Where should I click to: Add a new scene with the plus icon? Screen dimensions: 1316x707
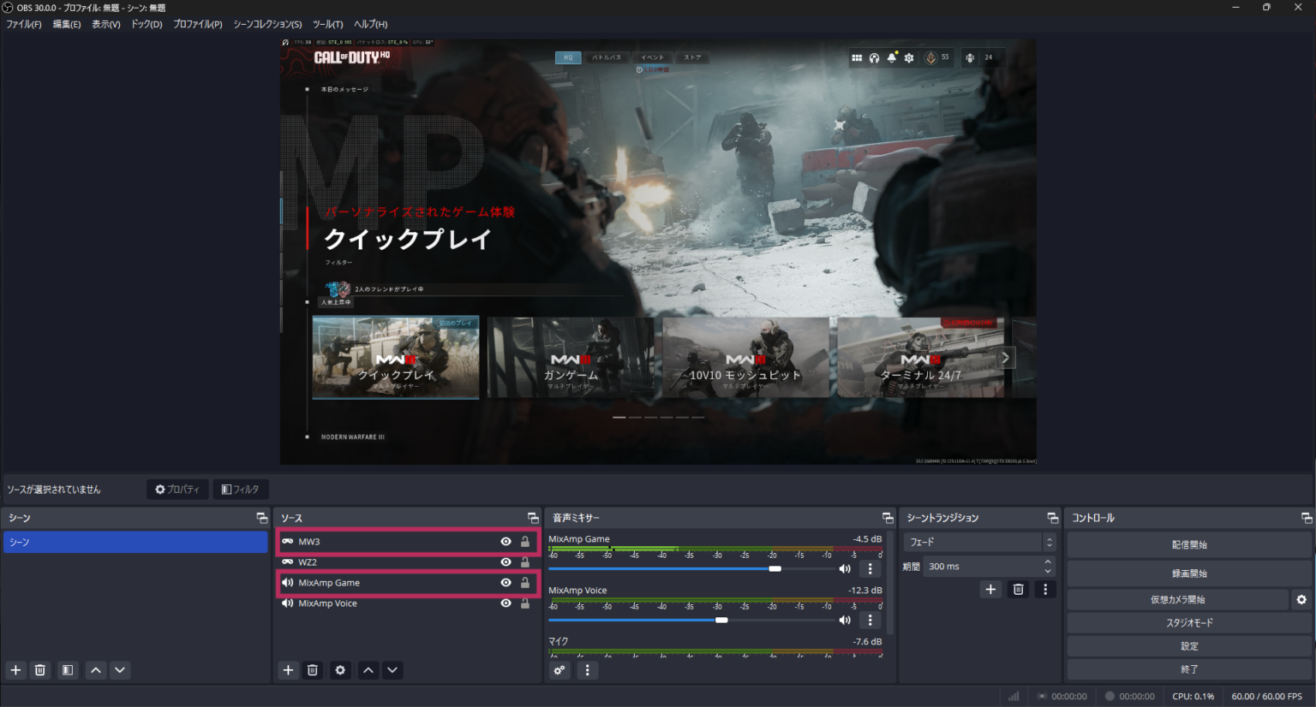15,670
